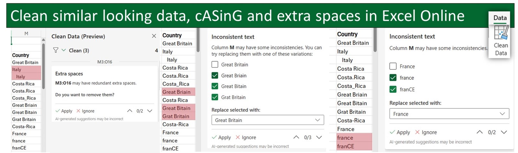The width and height of the screenshot is (518, 153).
Task: Open the Great Britain replacement dropdown
Action: pyautogui.click(x=267, y=120)
